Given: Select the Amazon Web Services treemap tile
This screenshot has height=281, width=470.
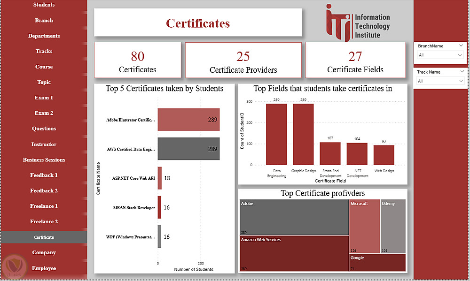Looking at the screenshot, I should pyautogui.click(x=294, y=253).
